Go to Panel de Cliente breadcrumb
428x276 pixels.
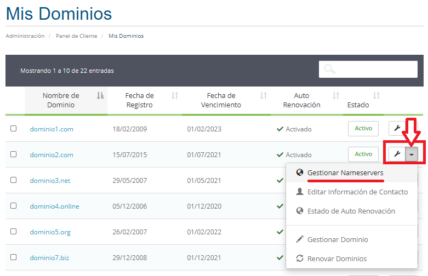pyautogui.click(x=76, y=36)
